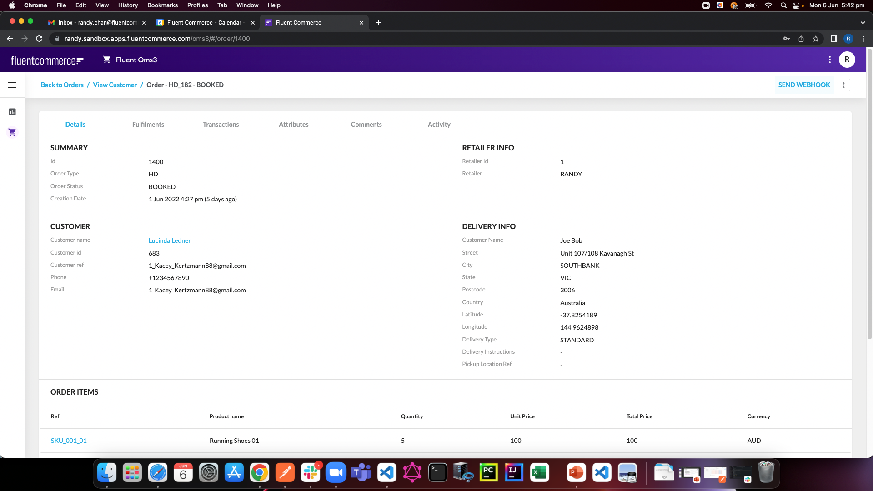Click the hamburger menu icon top-left

point(12,85)
